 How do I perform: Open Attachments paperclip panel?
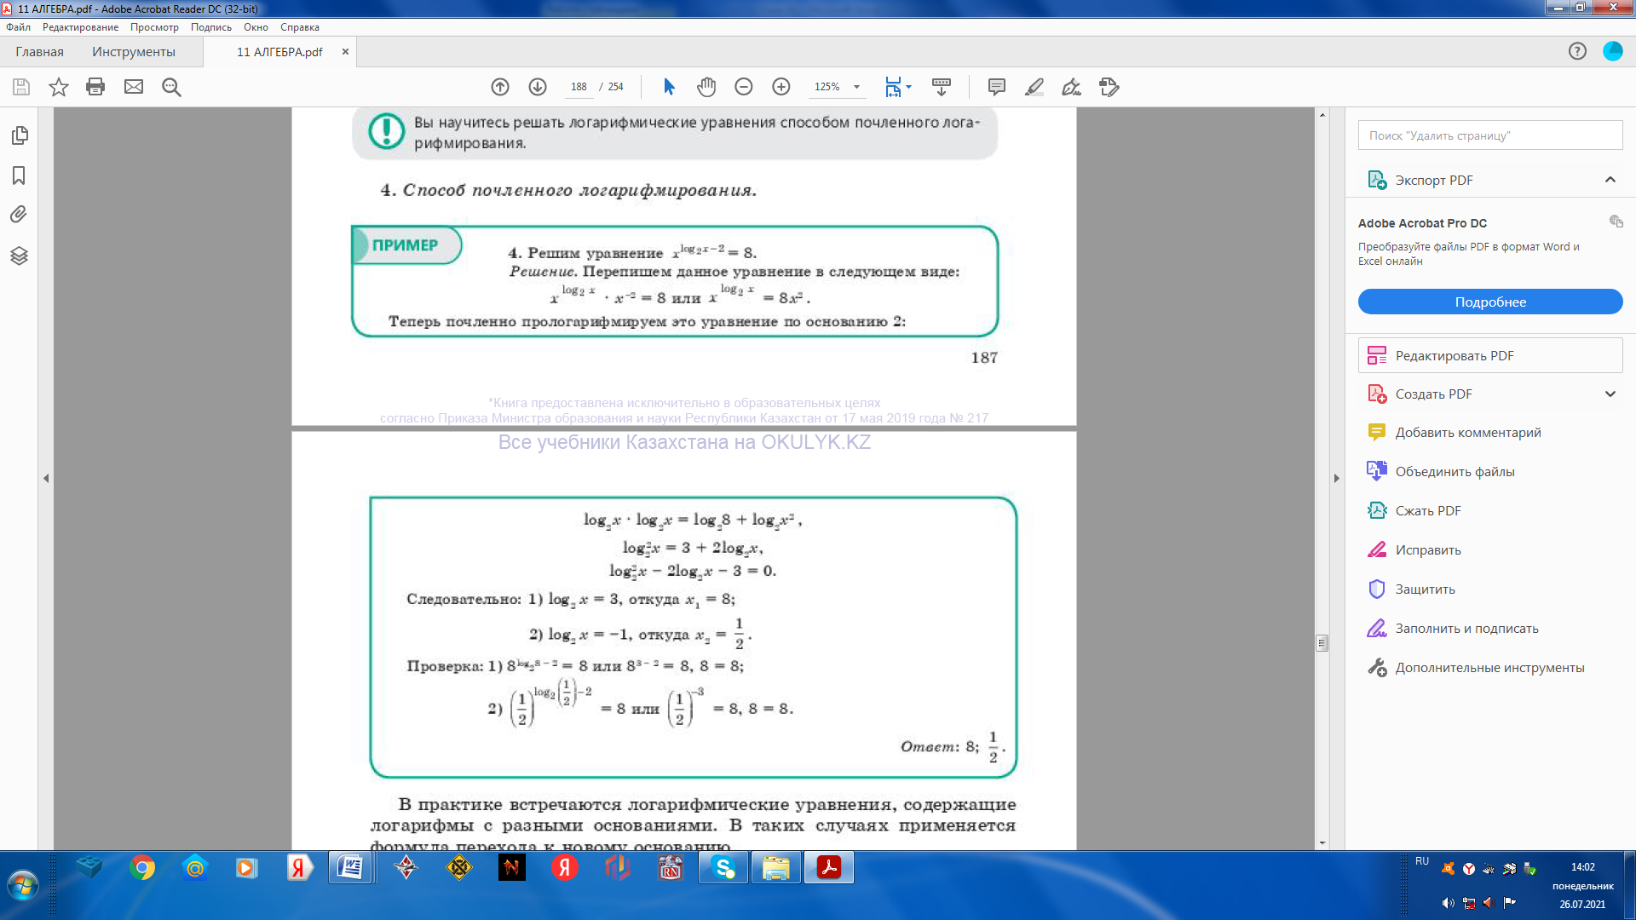19,215
